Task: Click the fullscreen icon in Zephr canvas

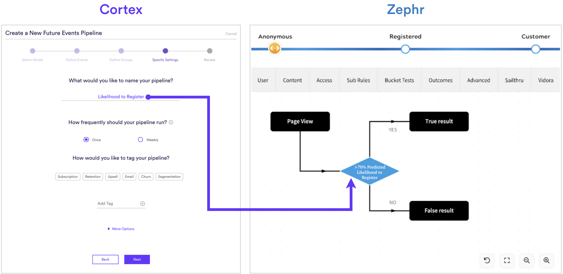Action: pyautogui.click(x=507, y=260)
